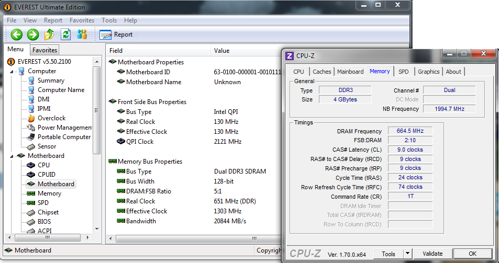Screen dimensions: 499x263
Task: Switch to the CPU tab in CPU-Z
Action: point(298,72)
